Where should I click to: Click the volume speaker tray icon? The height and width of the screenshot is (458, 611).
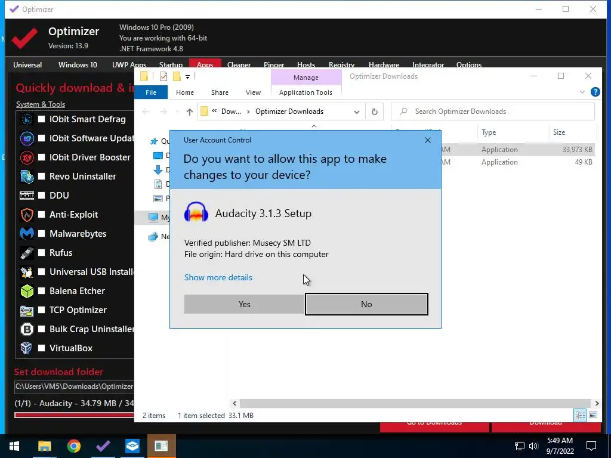pyautogui.click(x=533, y=446)
